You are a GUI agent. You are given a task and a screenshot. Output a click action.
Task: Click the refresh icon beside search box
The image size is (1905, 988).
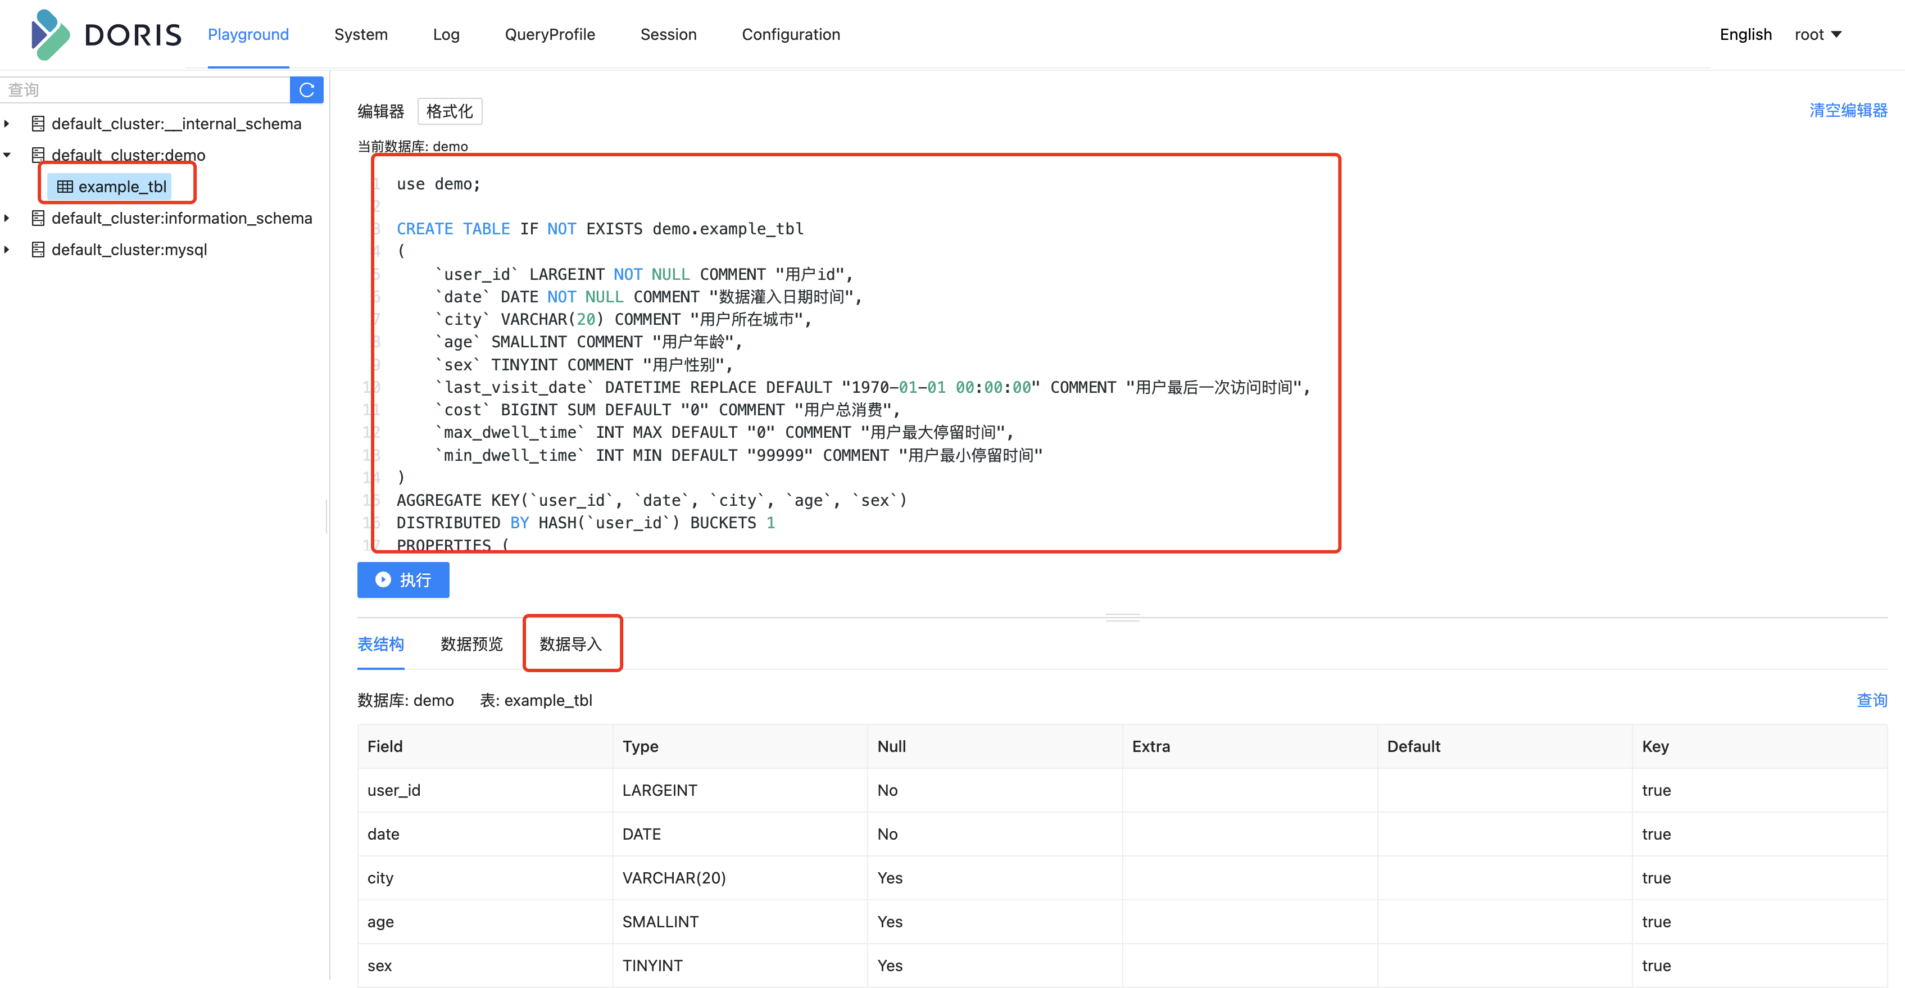click(307, 90)
